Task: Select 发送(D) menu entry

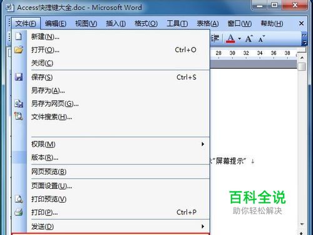Action: (x=111, y=226)
